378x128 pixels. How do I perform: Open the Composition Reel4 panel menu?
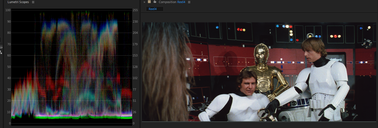point(189,2)
